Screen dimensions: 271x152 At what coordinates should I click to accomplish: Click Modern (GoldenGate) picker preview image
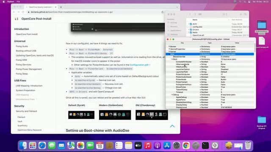click(115, 115)
